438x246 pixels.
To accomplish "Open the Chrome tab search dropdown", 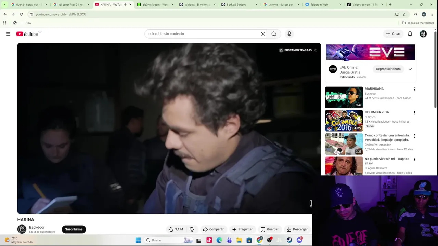I will point(4,5).
